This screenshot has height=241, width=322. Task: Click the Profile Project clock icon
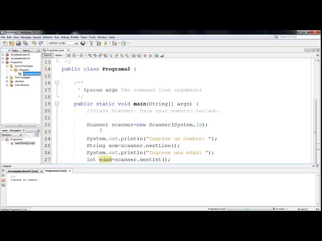click(123, 43)
